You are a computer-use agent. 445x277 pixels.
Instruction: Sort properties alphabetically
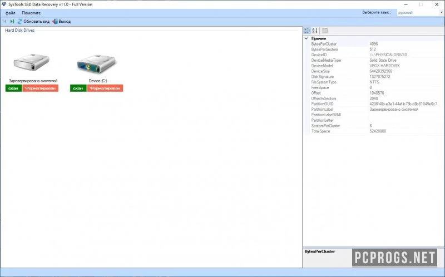coord(315,31)
